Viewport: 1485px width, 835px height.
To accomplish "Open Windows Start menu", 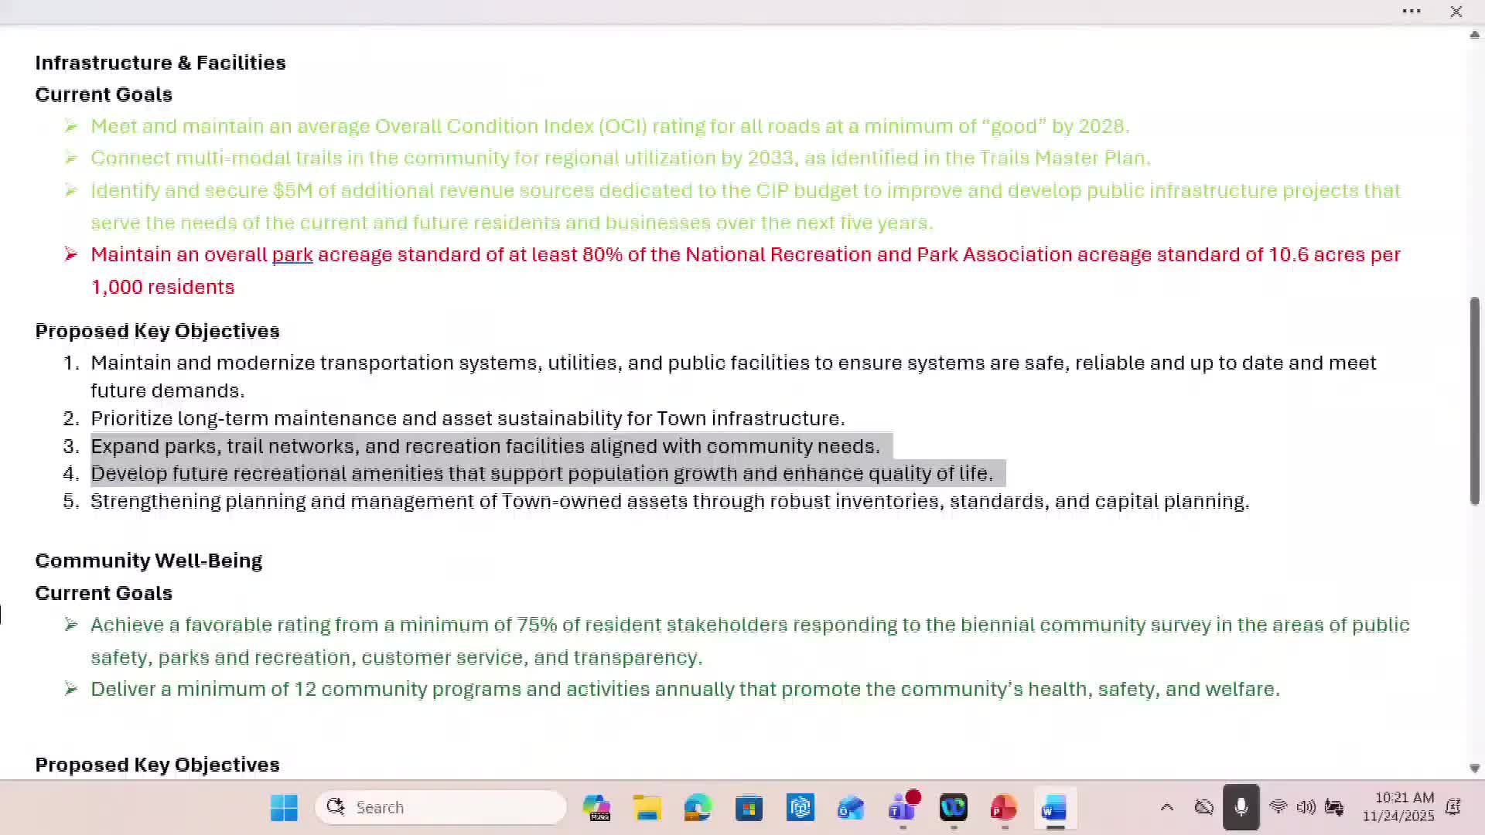I will 284,807.
